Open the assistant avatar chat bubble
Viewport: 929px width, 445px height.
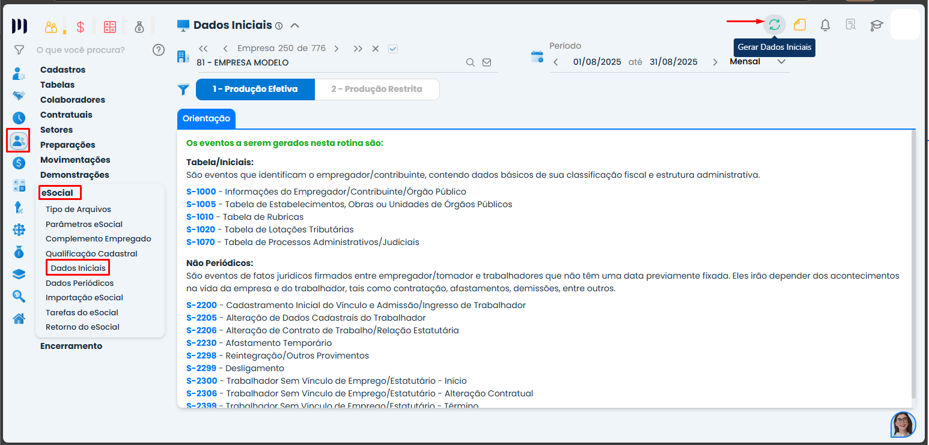tap(903, 425)
